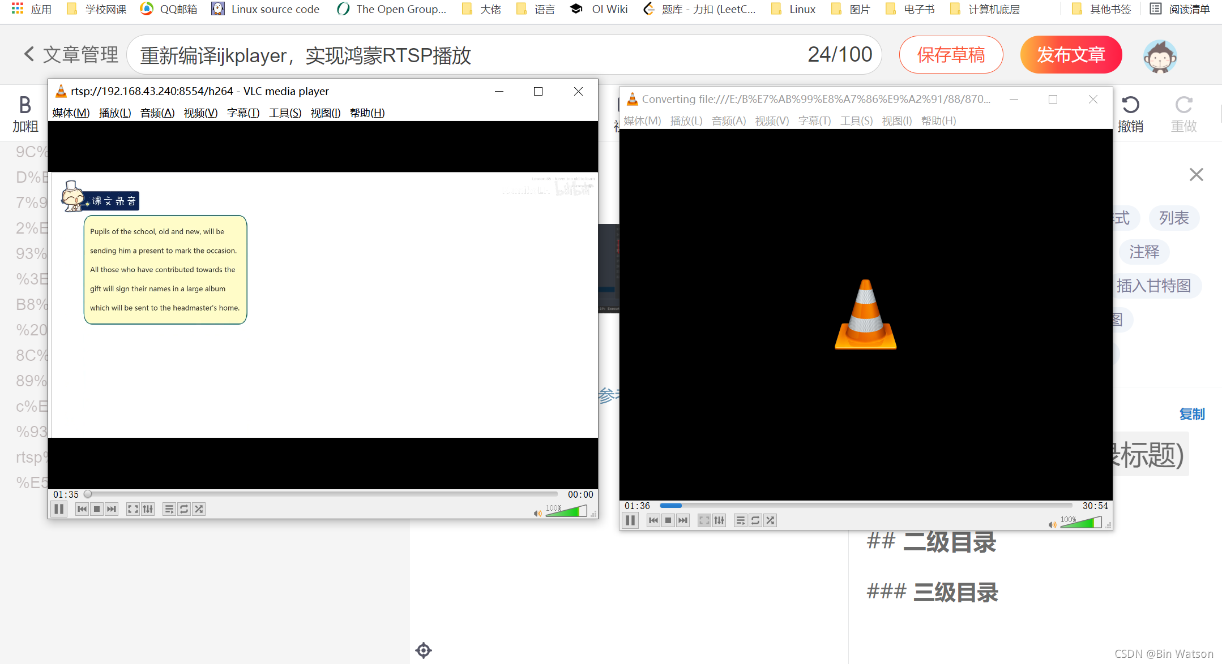Image resolution: width=1222 pixels, height=664 pixels.
Task: Open the 媒体(M) menu in the RTSP VLC player
Action: tap(70, 113)
